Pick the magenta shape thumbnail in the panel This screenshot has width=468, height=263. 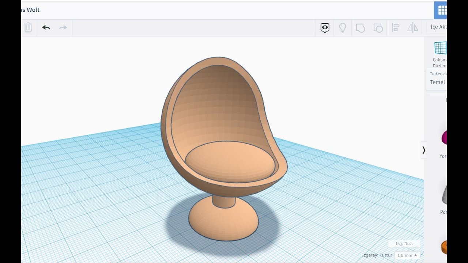click(444, 138)
